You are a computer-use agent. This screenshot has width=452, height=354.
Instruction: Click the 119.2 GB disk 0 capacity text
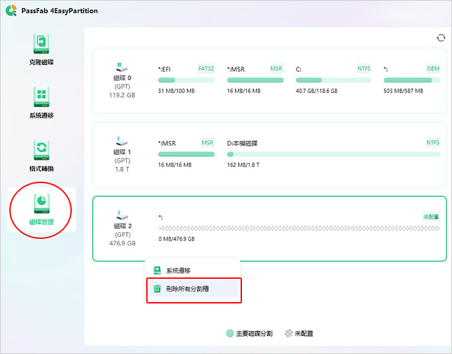pos(122,95)
